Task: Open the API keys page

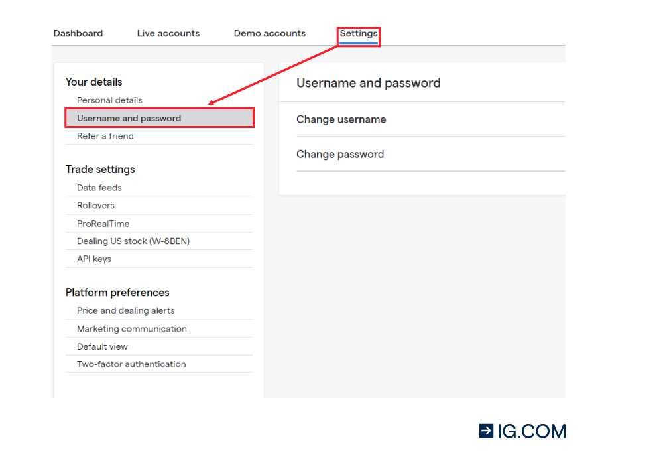Action: pos(93,259)
